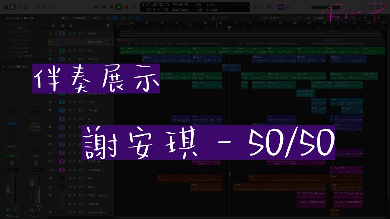Solo the Bass track
Viewport: 390px width, 219px height.
click(x=75, y=178)
